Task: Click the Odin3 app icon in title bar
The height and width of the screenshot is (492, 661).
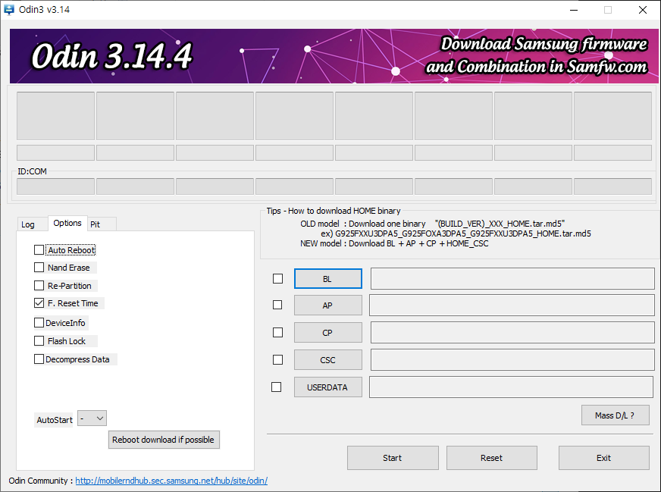Action: tap(9, 9)
